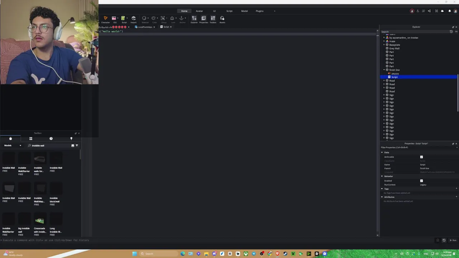Toggle the Explorer panel button
Viewport: 459px width, 258px height.
coord(194,19)
